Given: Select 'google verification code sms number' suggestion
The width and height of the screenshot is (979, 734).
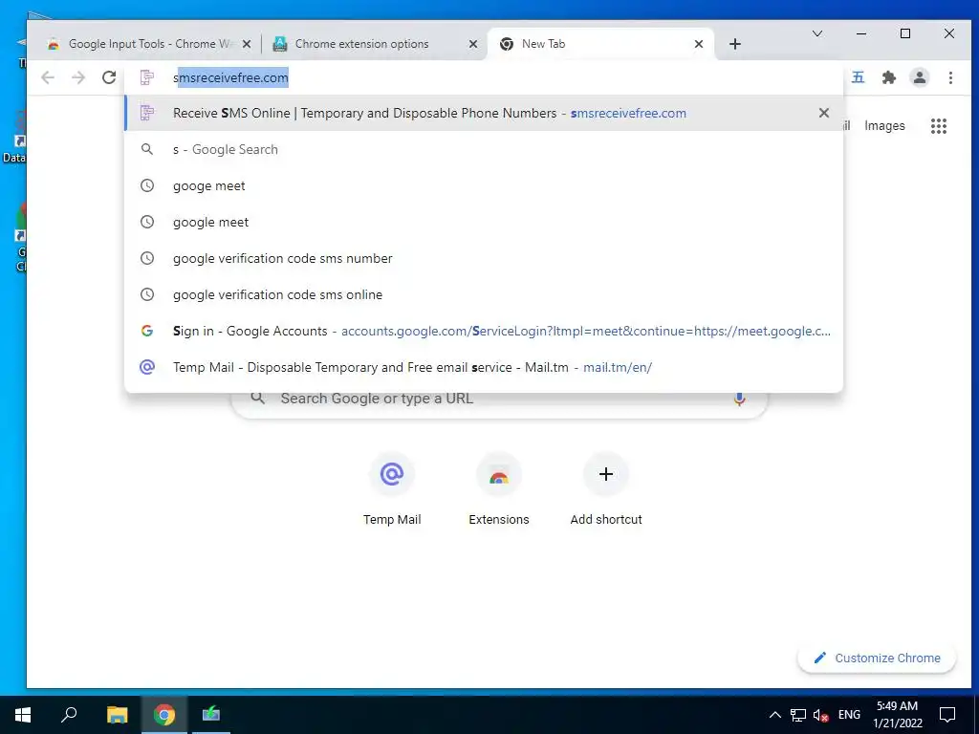Looking at the screenshot, I should tap(484, 258).
